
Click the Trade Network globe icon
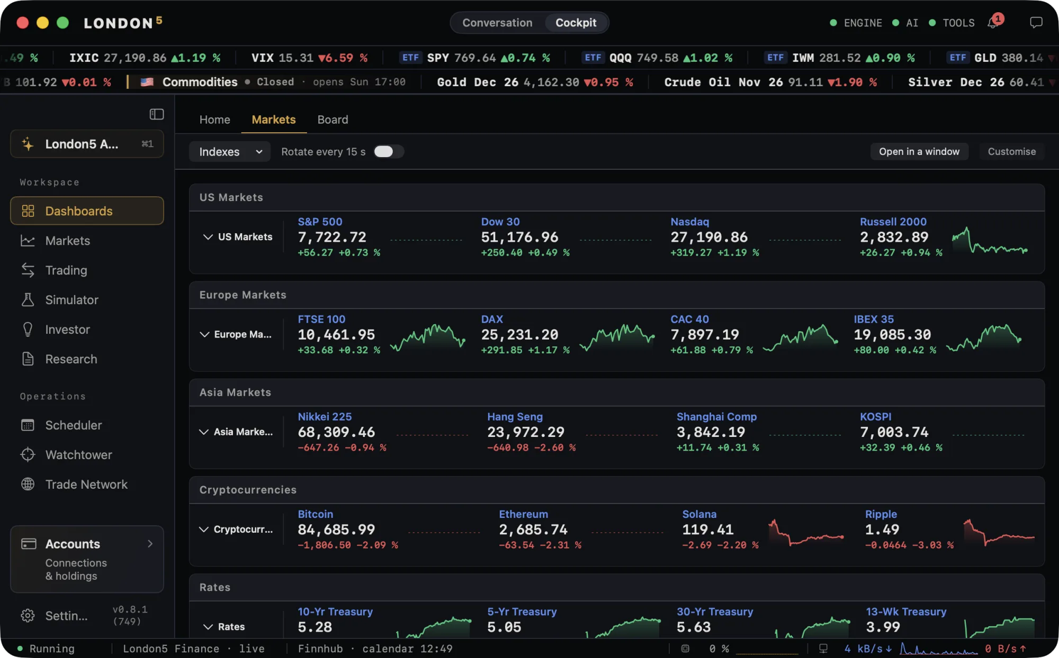click(x=28, y=485)
